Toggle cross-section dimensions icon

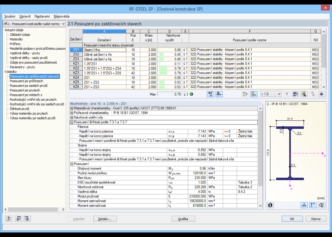pos(304,205)
